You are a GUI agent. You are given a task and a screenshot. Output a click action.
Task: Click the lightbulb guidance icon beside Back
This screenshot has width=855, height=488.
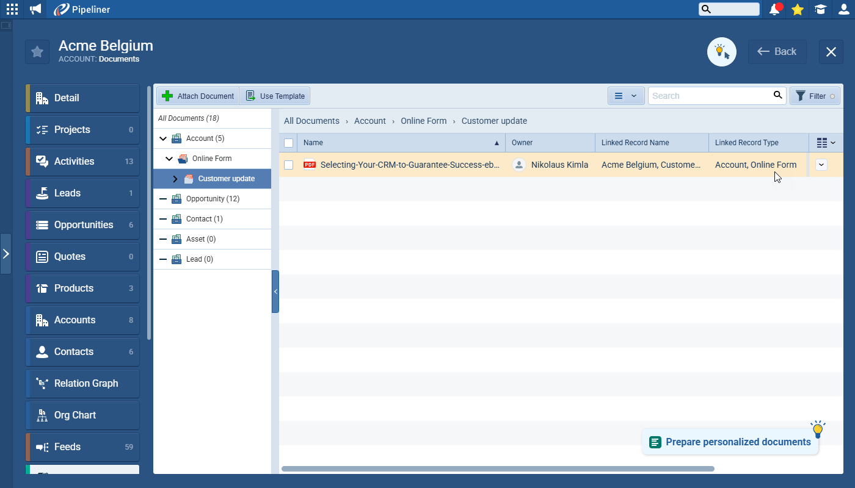721,52
